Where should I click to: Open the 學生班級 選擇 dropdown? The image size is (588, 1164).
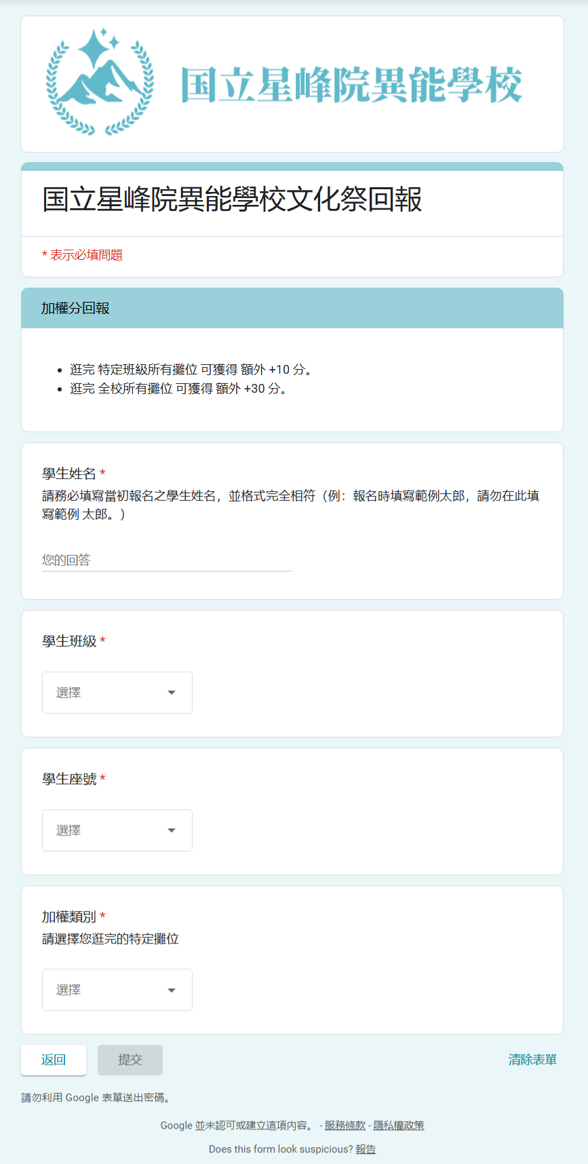pos(117,693)
